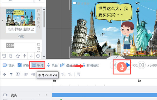Click the 语音合成 speech synthesis button

click(x=69, y=65)
